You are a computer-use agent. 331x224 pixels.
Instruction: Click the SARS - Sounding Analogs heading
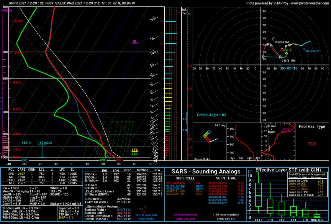206,172
